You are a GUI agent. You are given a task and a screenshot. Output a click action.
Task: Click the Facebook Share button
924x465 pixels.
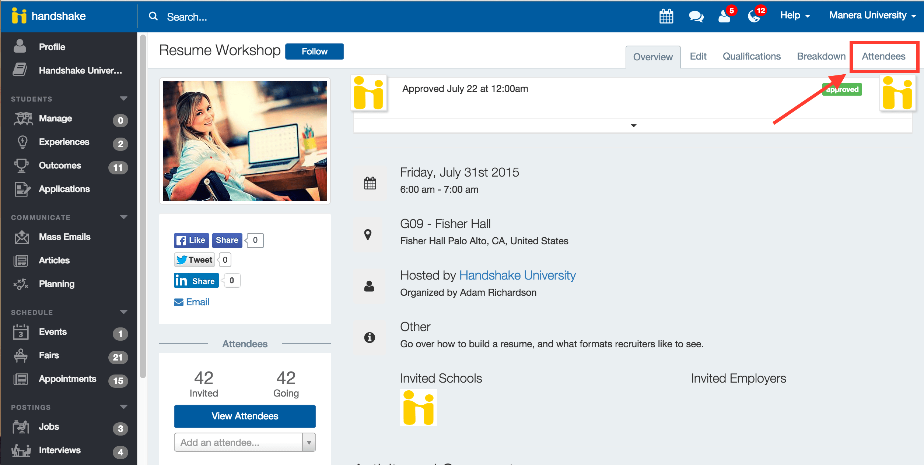pyautogui.click(x=227, y=240)
